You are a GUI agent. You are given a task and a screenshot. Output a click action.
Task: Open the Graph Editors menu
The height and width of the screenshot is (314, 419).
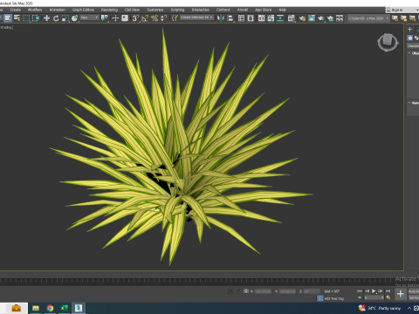[x=83, y=10]
